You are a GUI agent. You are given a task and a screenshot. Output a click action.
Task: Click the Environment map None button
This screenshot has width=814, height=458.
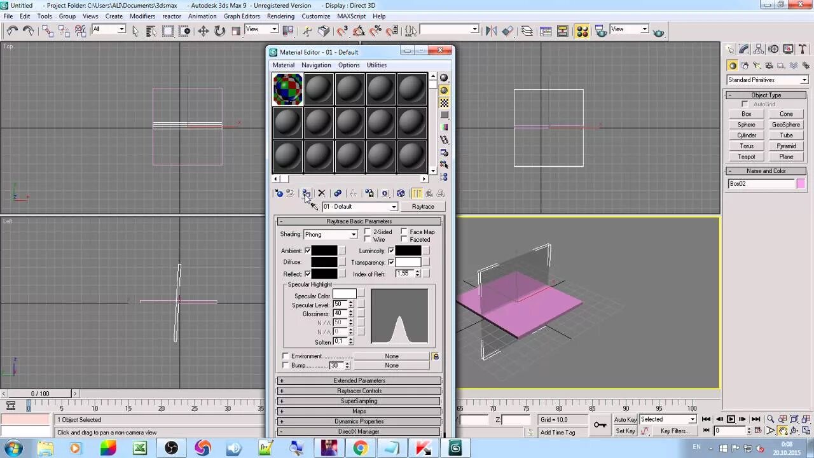(x=392, y=356)
